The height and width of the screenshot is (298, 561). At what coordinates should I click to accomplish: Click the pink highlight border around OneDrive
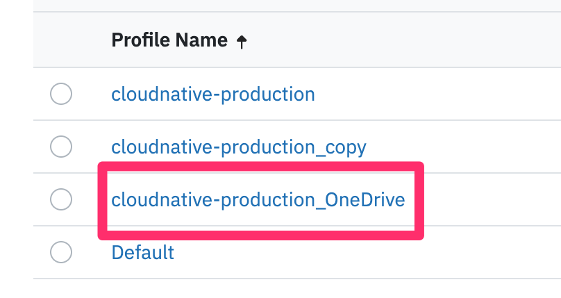point(260,167)
